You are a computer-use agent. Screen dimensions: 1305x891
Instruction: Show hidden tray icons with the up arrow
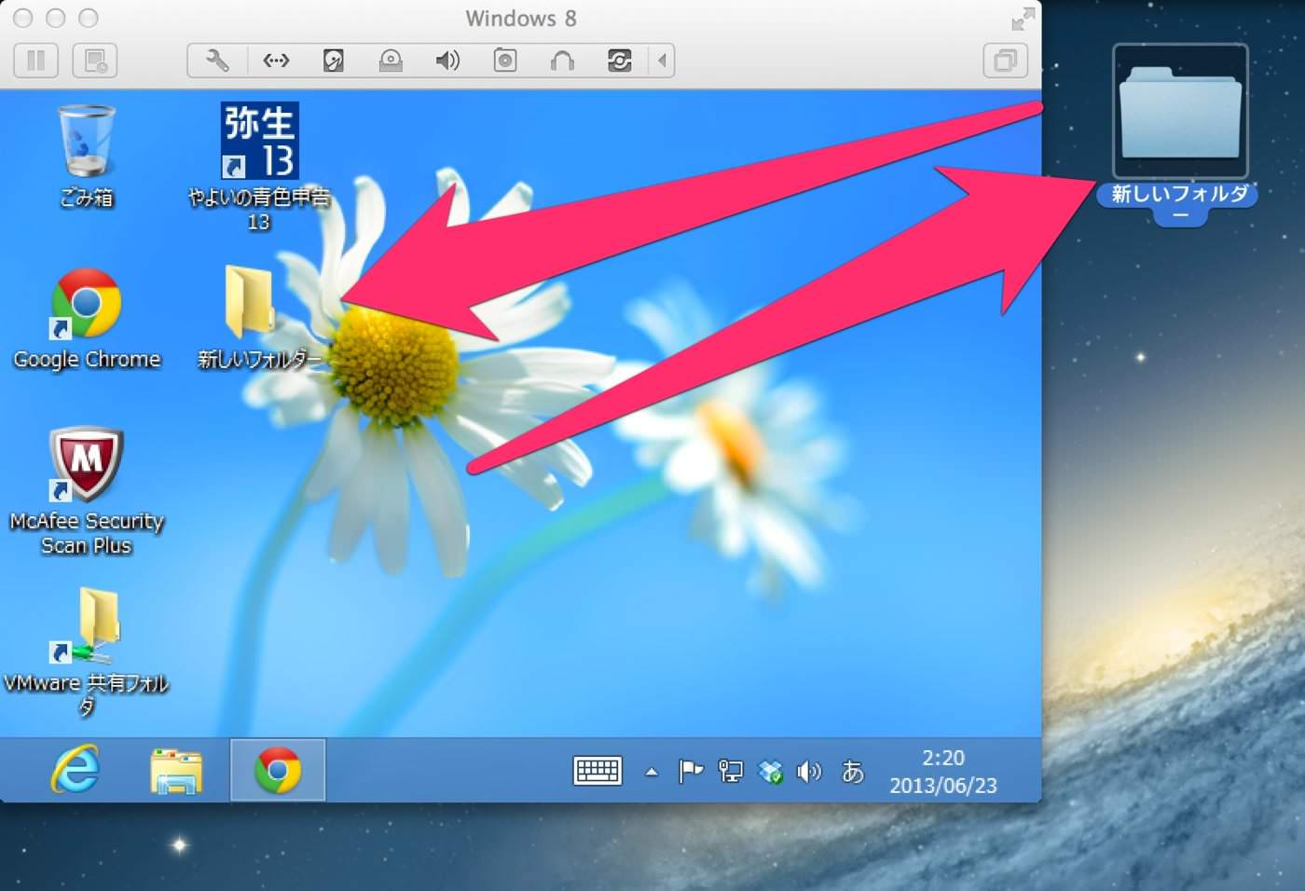tap(652, 772)
